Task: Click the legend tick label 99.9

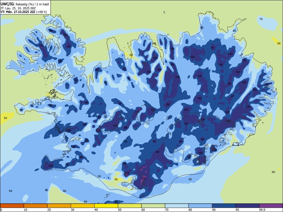Action: 262,210
